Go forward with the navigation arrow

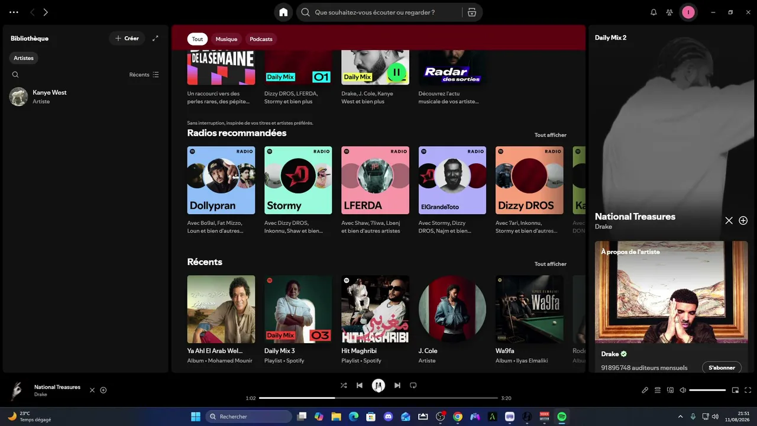pyautogui.click(x=46, y=12)
